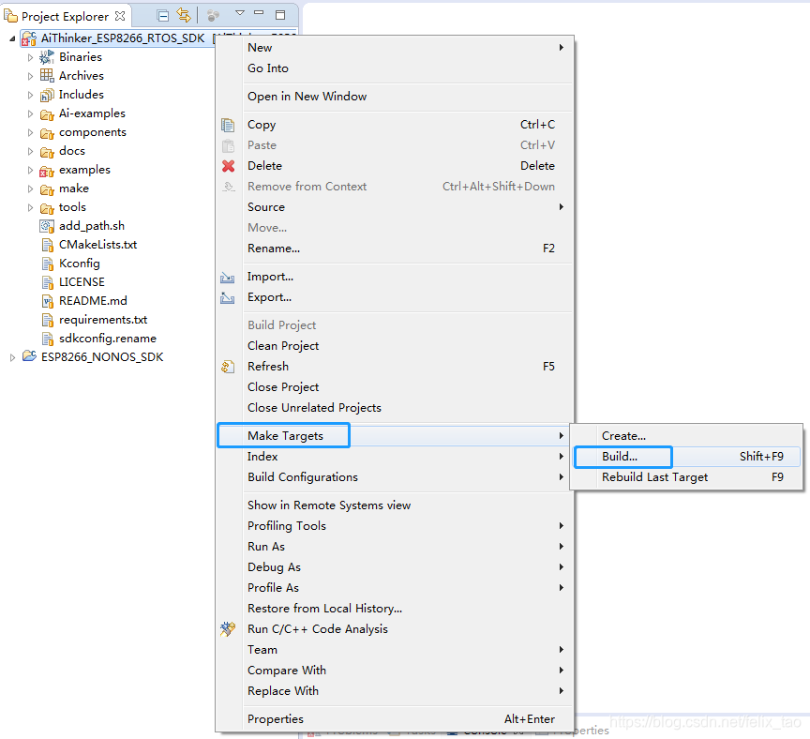The image size is (810, 739).
Task: Expand the Includes node
Action: 30,95
